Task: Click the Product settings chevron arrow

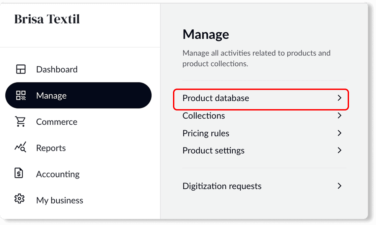Action: (340, 150)
